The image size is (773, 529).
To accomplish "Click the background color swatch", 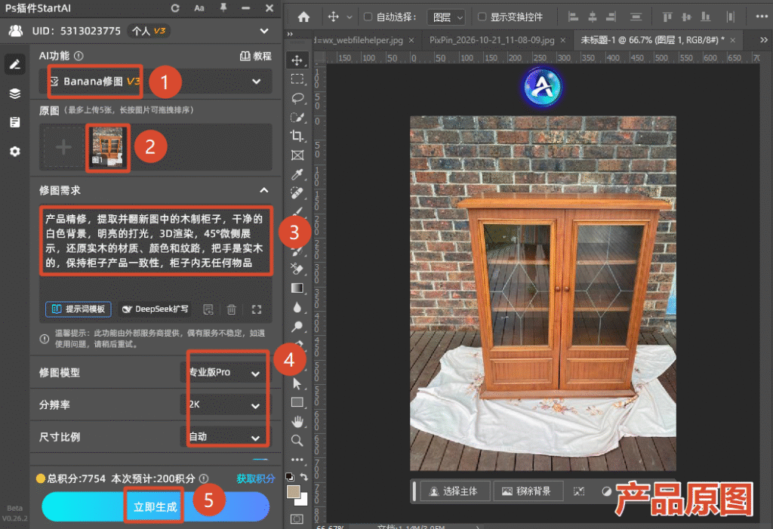I will coord(303,501).
